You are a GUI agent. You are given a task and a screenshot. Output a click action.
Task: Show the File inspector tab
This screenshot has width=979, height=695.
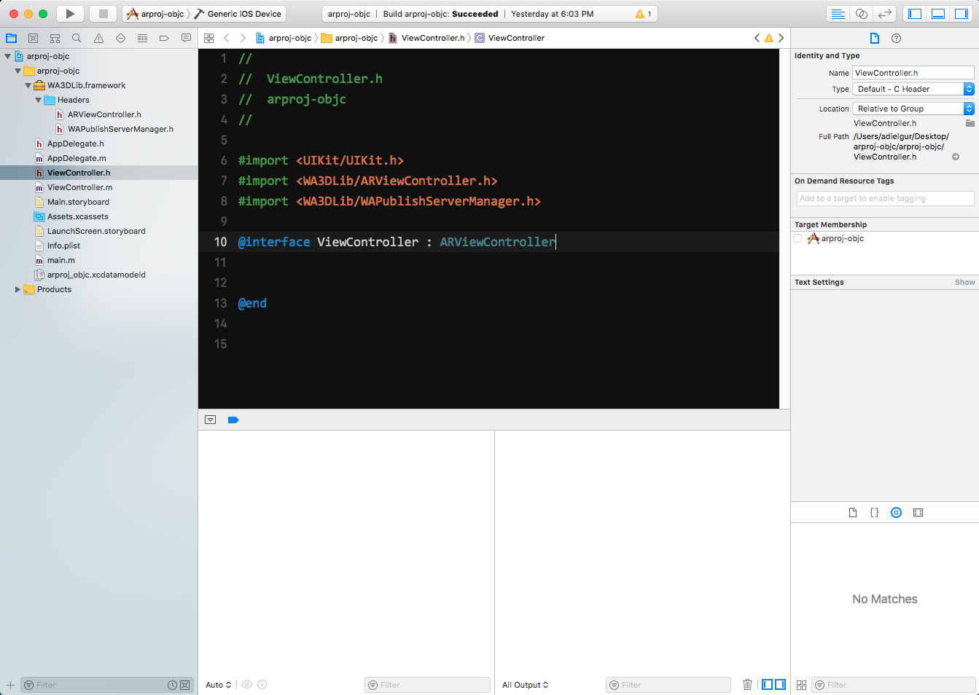tap(875, 38)
